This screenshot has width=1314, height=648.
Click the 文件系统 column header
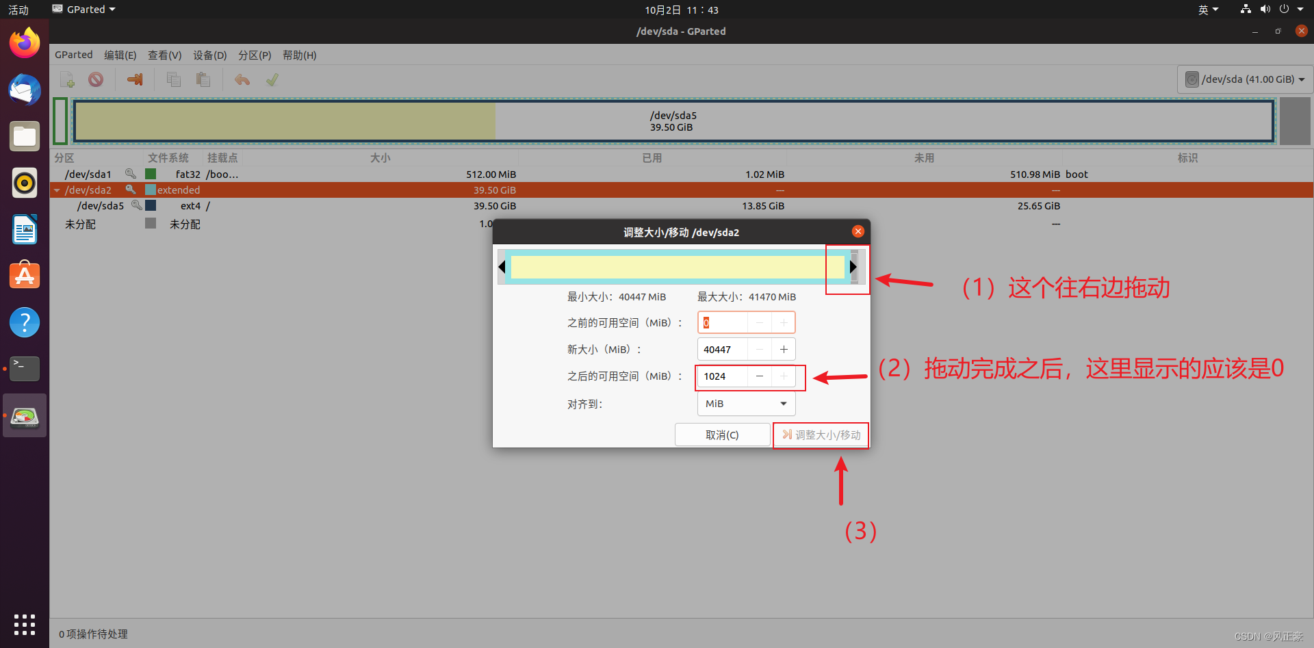click(168, 157)
